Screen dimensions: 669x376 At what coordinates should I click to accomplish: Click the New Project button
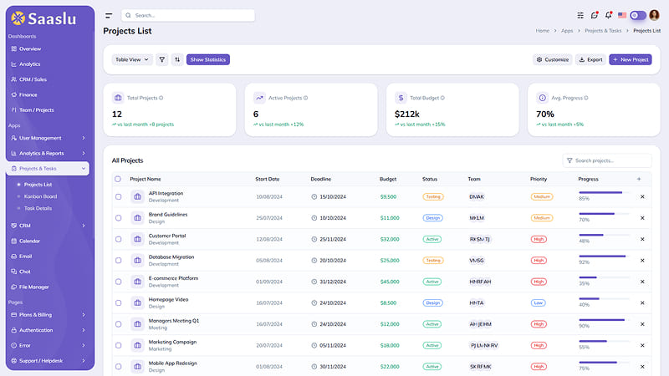[x=631, y=59]
